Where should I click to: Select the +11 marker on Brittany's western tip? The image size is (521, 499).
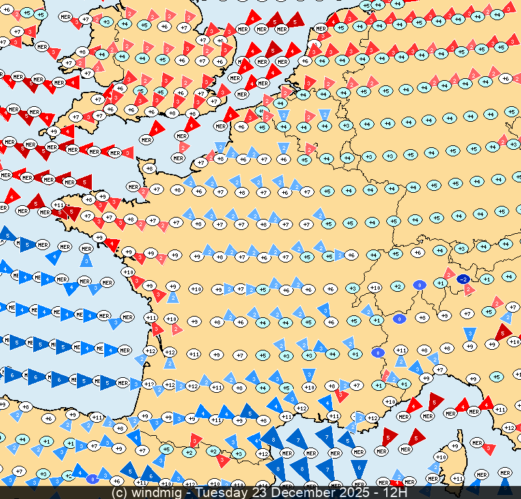[x=59, y=205]
